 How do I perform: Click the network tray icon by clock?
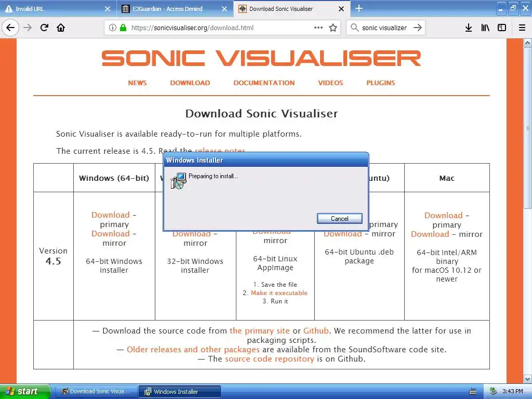click(x=493, y=391)
